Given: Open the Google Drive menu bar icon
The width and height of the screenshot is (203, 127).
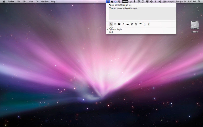Looking at the screenshot, I should 112,2.
